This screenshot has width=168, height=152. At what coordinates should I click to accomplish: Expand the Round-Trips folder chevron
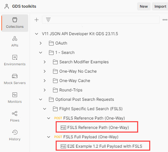tap(45, 90)
